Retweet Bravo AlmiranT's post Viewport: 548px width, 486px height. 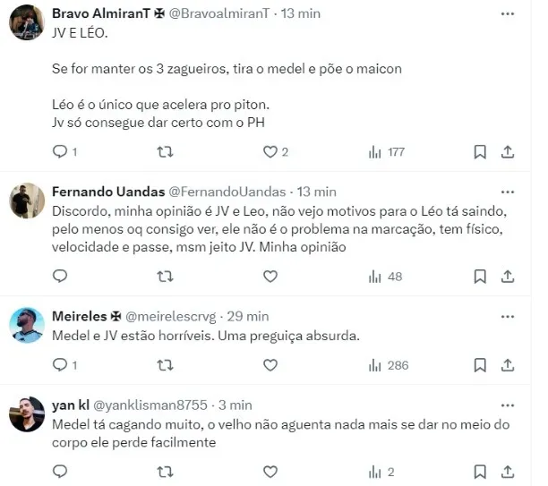(165, 152)
